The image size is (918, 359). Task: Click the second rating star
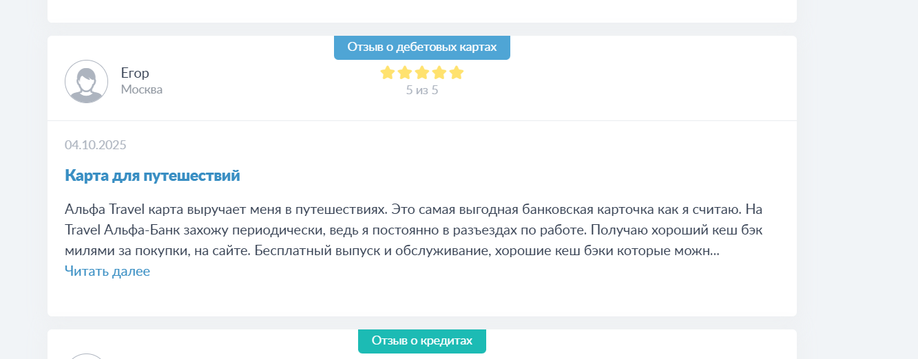[x=404, y=73]
